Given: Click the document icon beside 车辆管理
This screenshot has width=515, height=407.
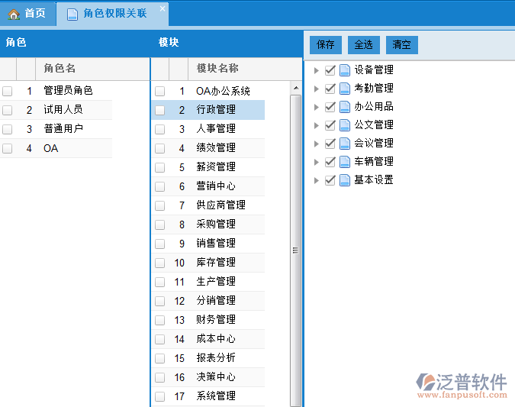Looking at the screenshot, I should point(344,162).
